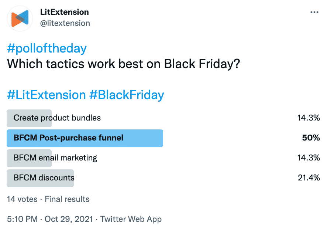Screen dimensions: 327x230
Task: Follow the #polloftheday hashtag
Action: (47, 48)
